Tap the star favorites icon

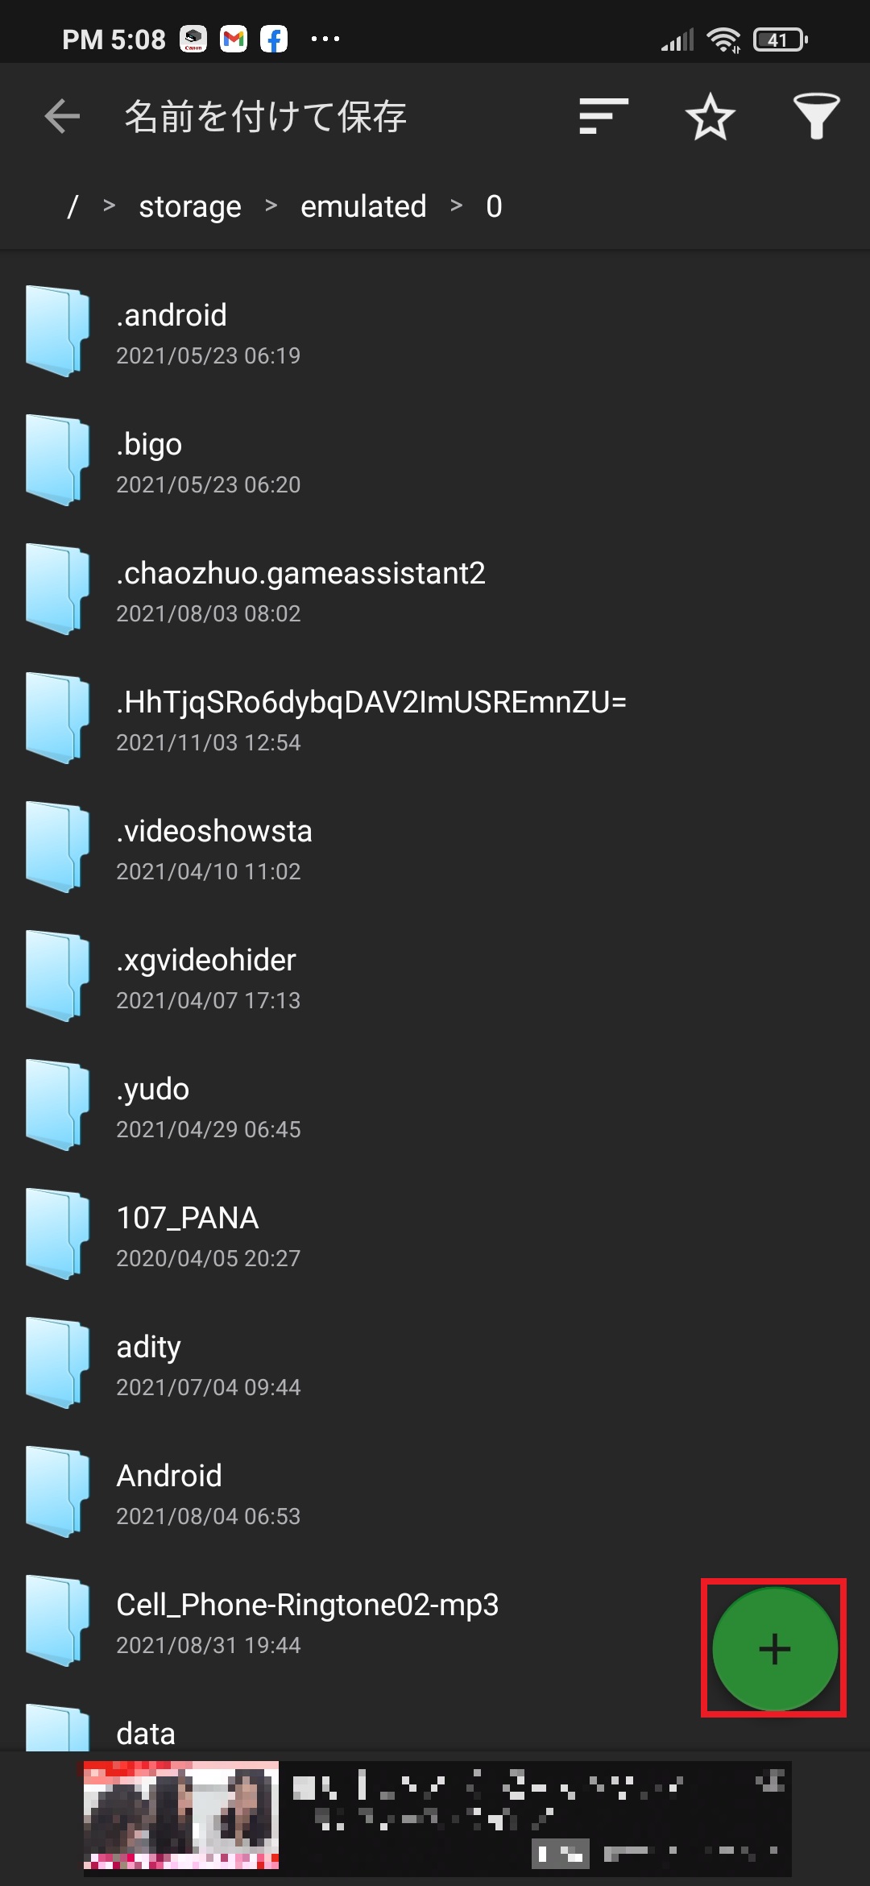[710, 117]
